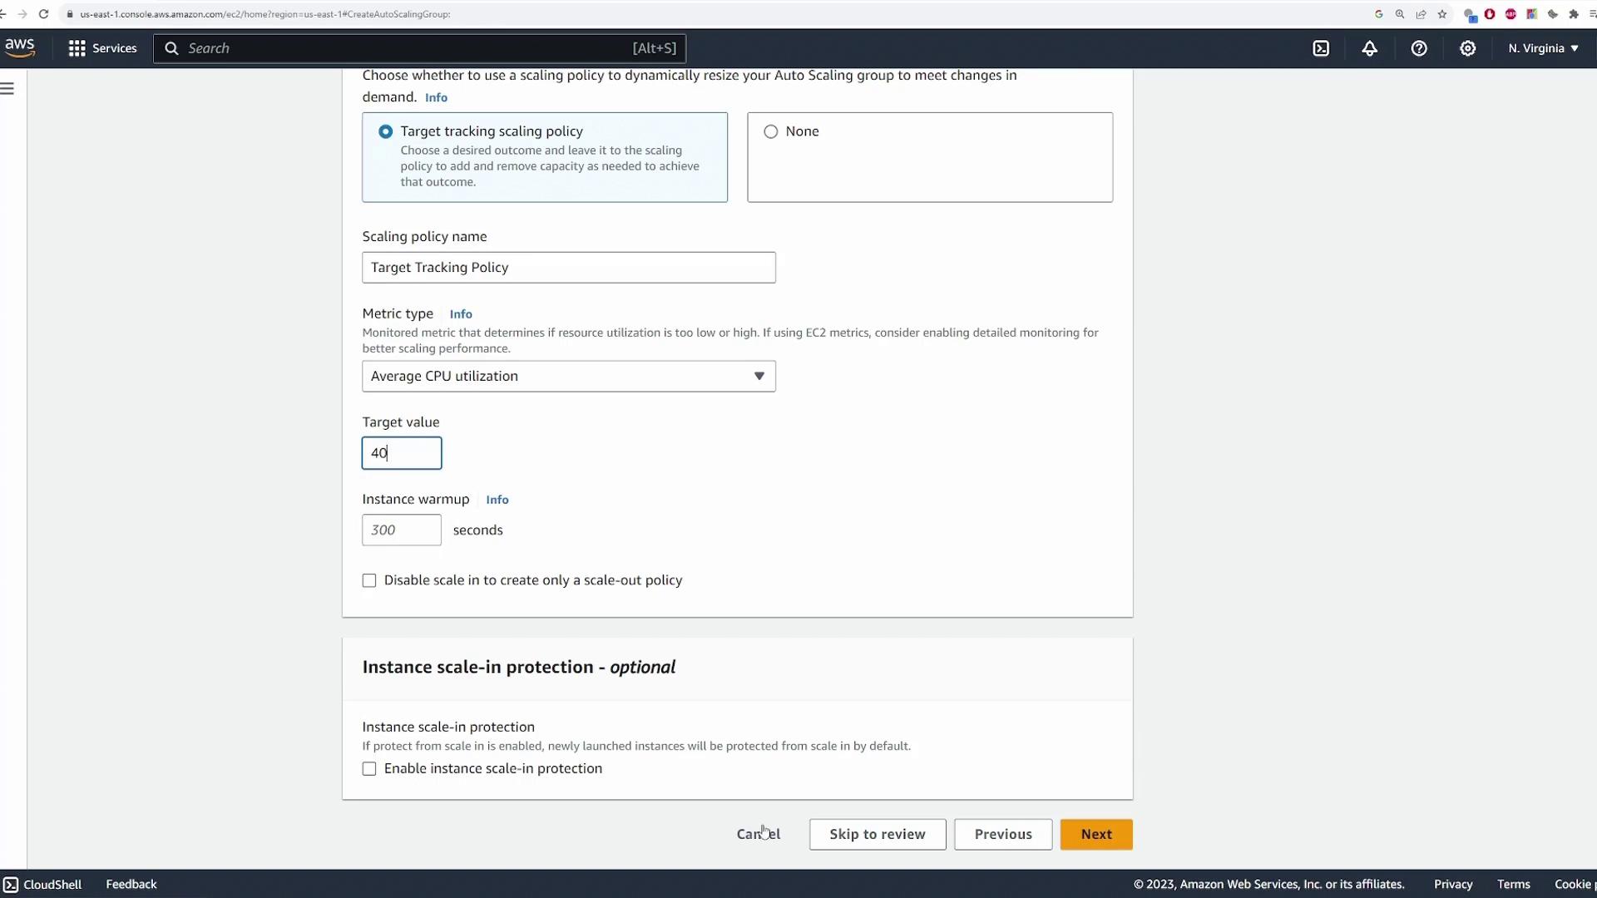Click the Skip to review button
1597x898 pixels.
pos(878,834)
